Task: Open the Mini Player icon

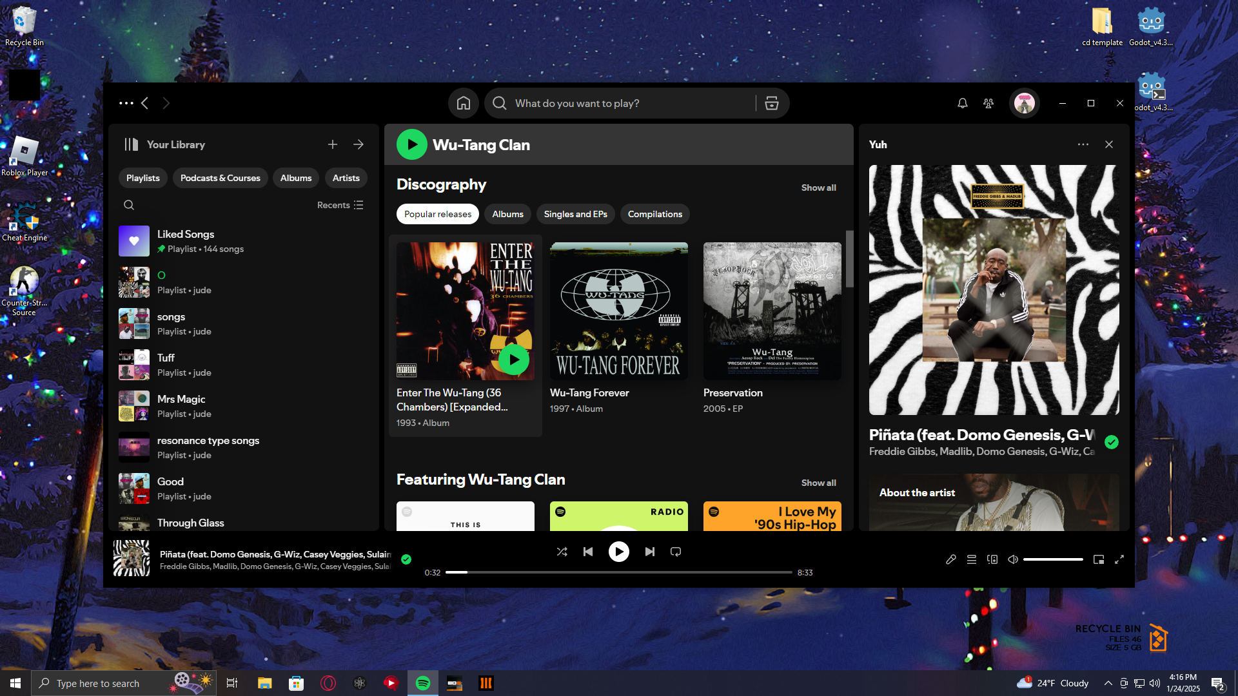Action: tap(1098, 559)
